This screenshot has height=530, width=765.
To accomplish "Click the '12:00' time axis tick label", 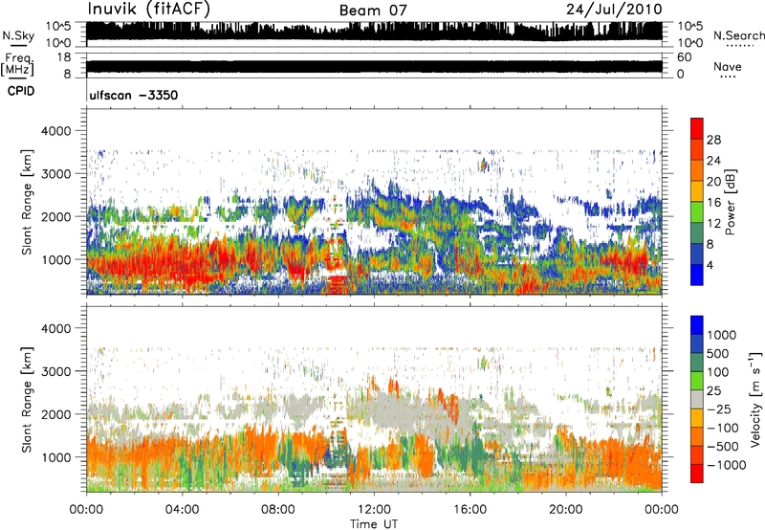I will [x=374, y=510].
